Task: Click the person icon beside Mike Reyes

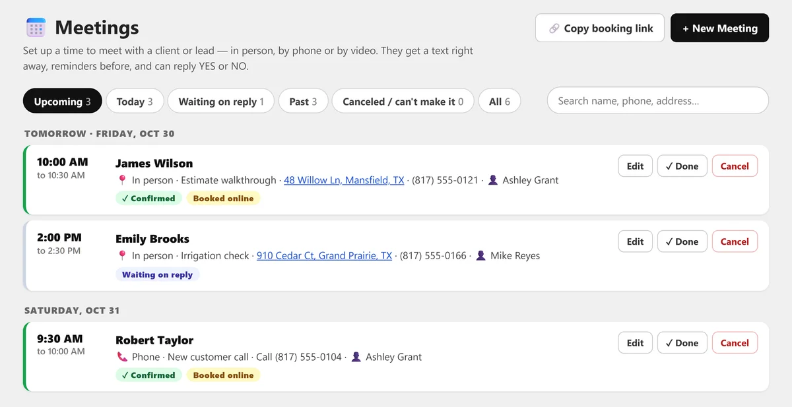Action: 480,255
